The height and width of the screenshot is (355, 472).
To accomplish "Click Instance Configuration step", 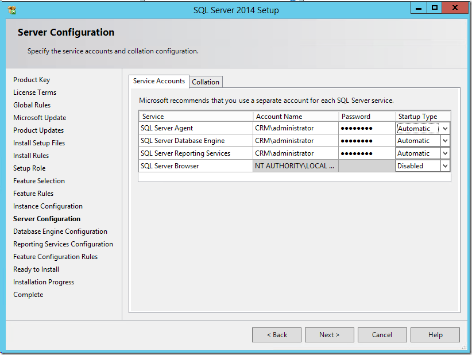I will (x=48, y=206).
